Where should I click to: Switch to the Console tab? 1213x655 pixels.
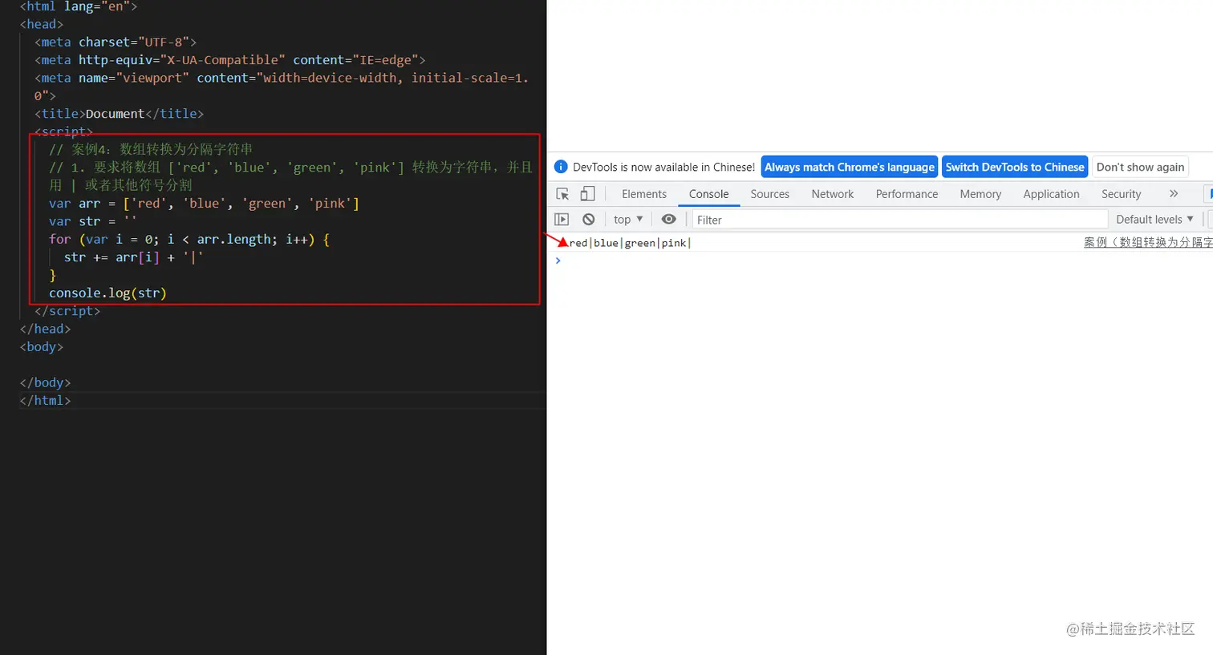click(x=709, y=194)
